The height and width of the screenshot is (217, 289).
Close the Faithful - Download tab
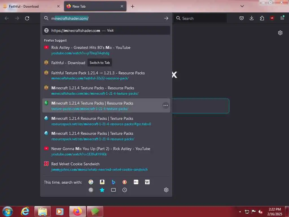(x=58, y=6)
